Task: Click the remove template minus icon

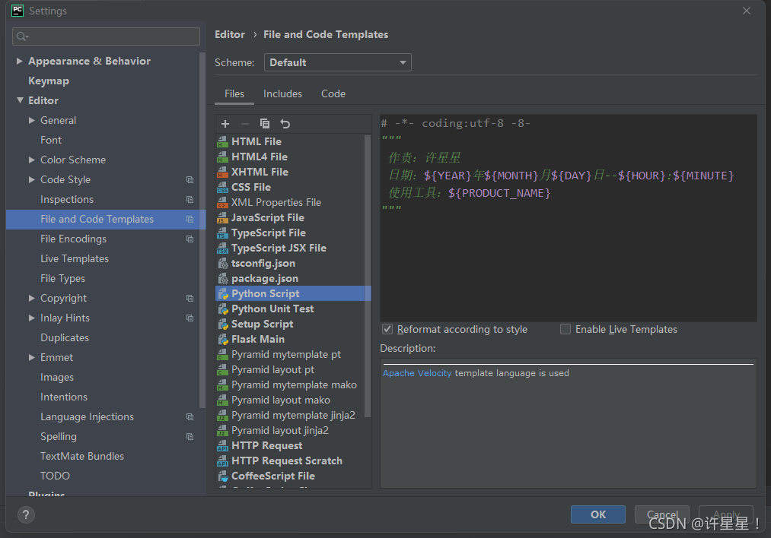Action: [245, 124]
